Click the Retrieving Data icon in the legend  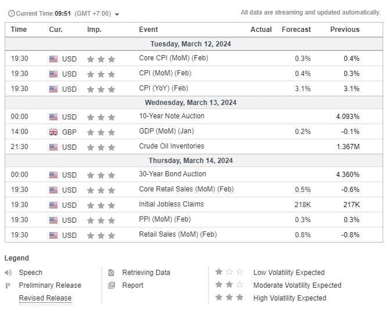pos(111,272)
